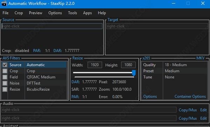Click Copy/Mux for first audio track
210x127 pixels.
point(188,110)
